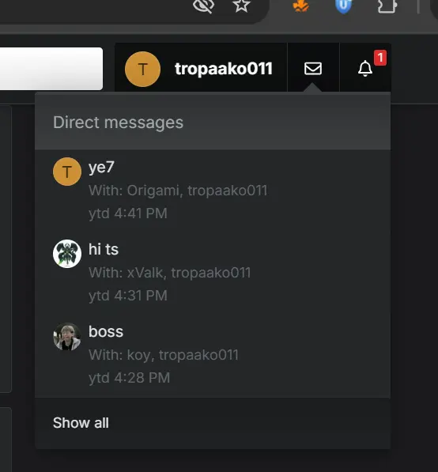This screenshot has width=438, height=472.
Task: Open the 'ye7' conversation
Action: point(213,191)
